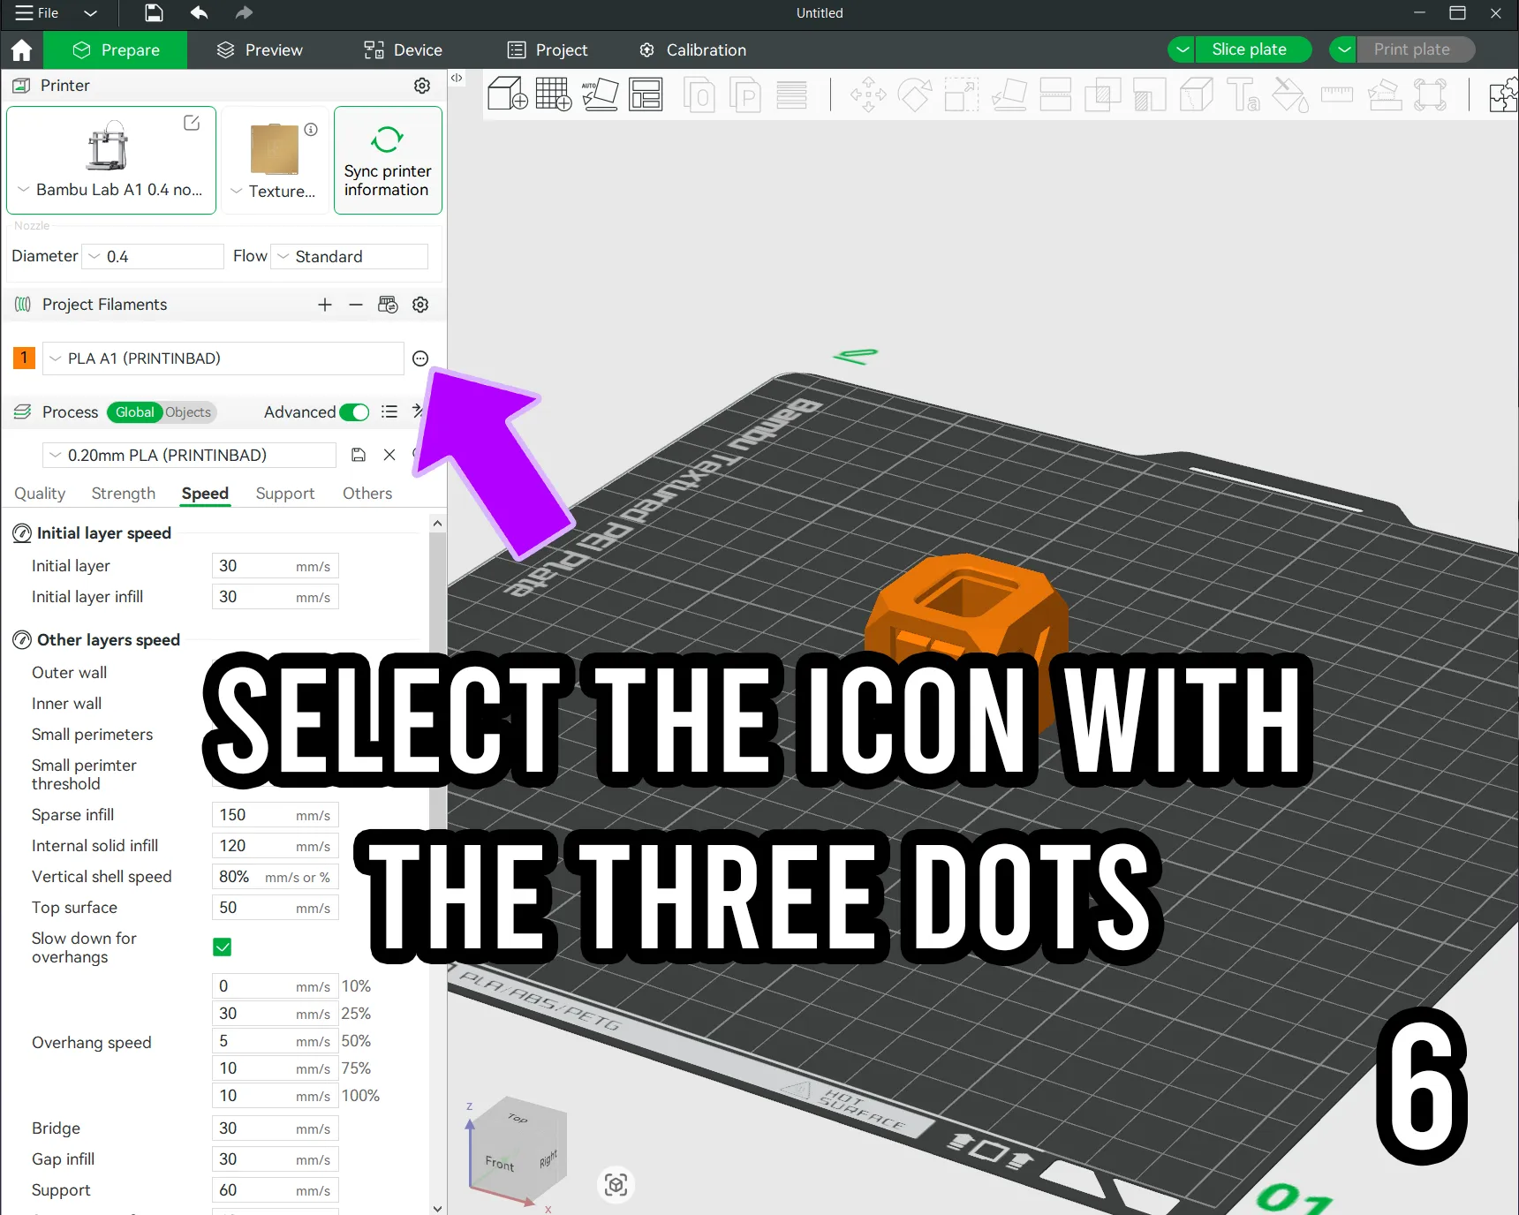
Task: Open printer settings gear icon
Action: (x=422, y=86)
